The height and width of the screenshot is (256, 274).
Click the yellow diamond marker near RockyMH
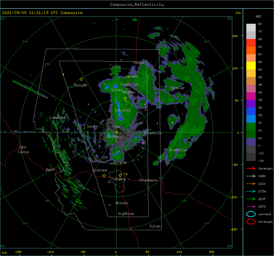click(81, 79)
